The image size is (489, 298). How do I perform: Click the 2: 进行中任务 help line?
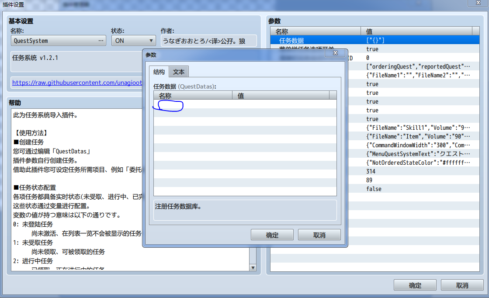[x=33, y=261]
